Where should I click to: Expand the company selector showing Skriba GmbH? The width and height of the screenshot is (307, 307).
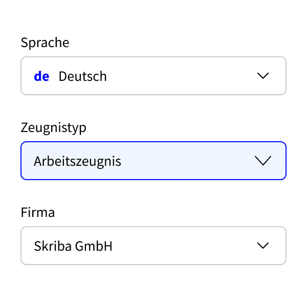153,246
